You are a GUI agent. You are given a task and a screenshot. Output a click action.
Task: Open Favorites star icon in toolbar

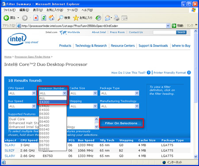[x=76, y=18]
